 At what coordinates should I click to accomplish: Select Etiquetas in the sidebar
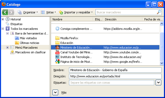(x=17, y=24)
